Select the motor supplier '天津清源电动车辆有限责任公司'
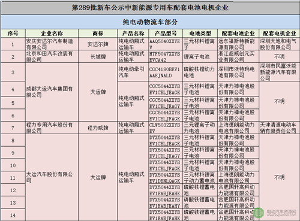 279,128
